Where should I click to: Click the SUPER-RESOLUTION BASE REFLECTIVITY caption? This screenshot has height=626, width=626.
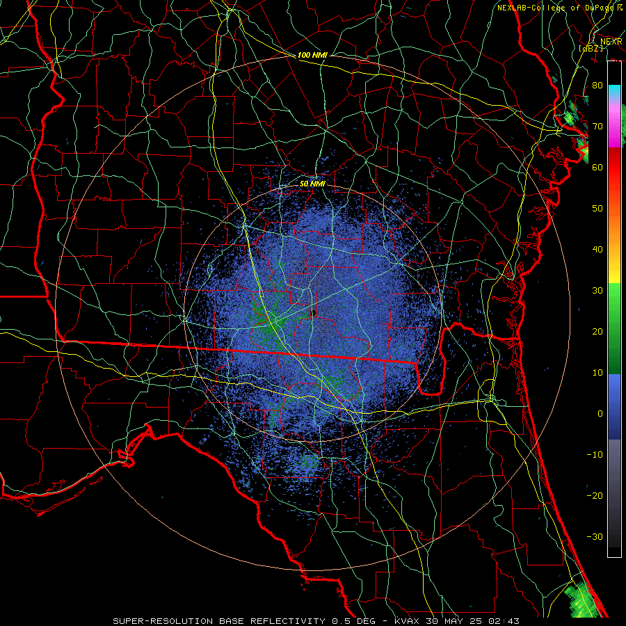click(x=218, y=621)
